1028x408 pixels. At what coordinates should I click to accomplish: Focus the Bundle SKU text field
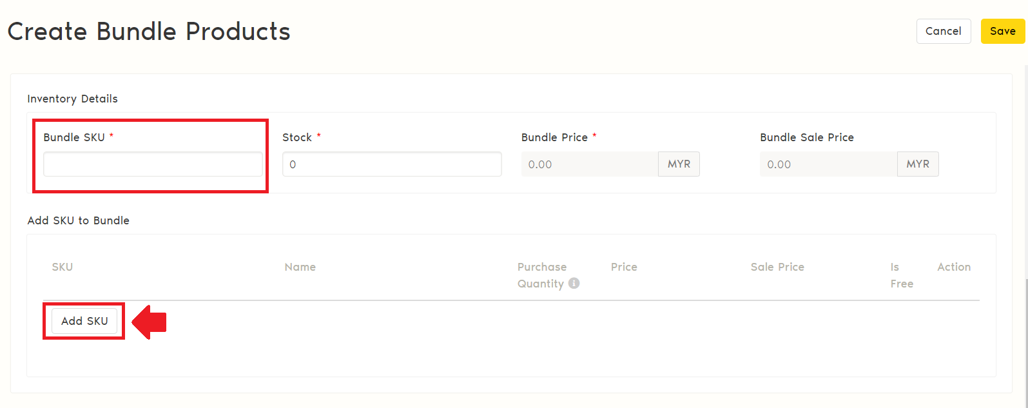point(153,164)
